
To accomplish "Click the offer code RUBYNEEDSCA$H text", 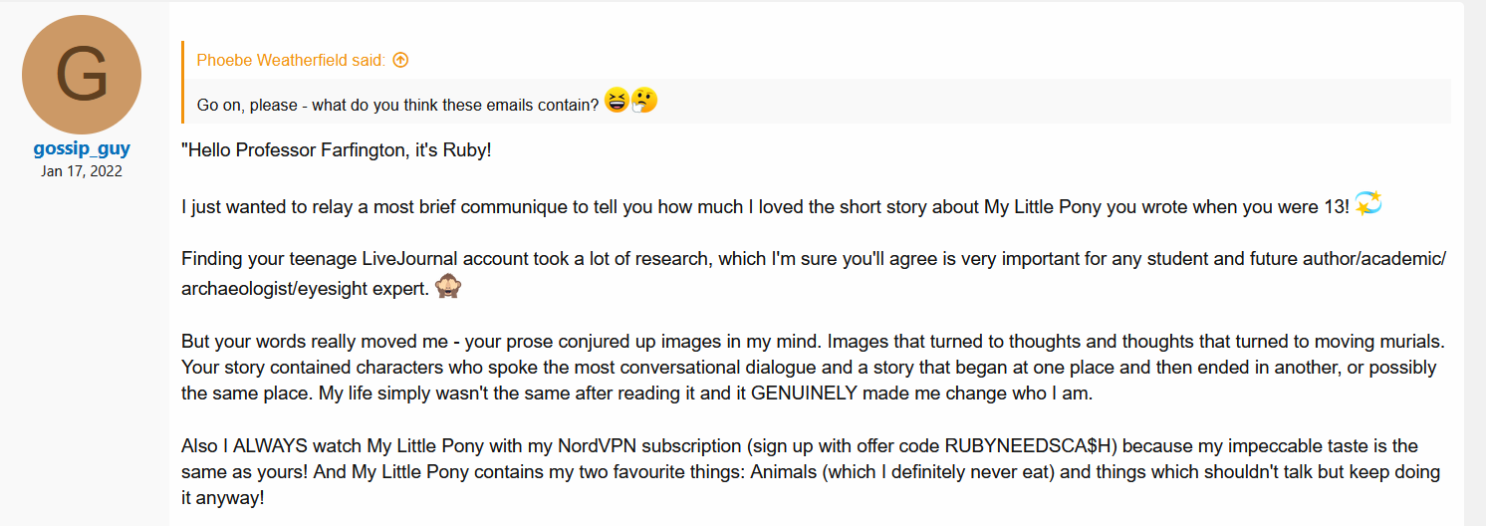I will [1031, 445].
